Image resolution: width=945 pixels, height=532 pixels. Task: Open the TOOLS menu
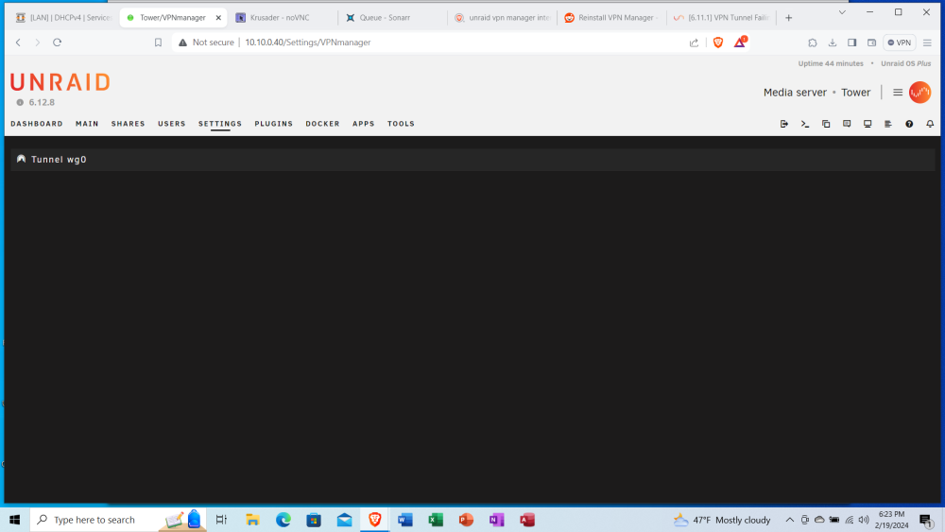click(x=401, y=124)
